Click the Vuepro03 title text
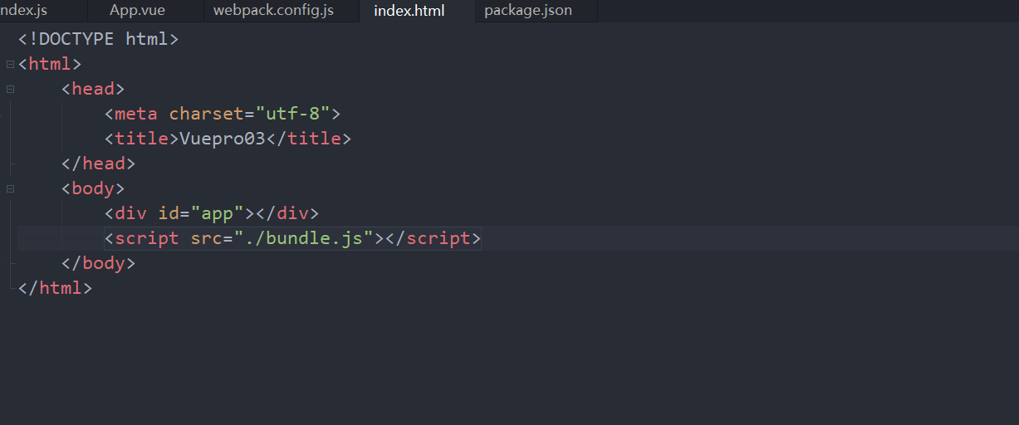 (x=223, y=139)
